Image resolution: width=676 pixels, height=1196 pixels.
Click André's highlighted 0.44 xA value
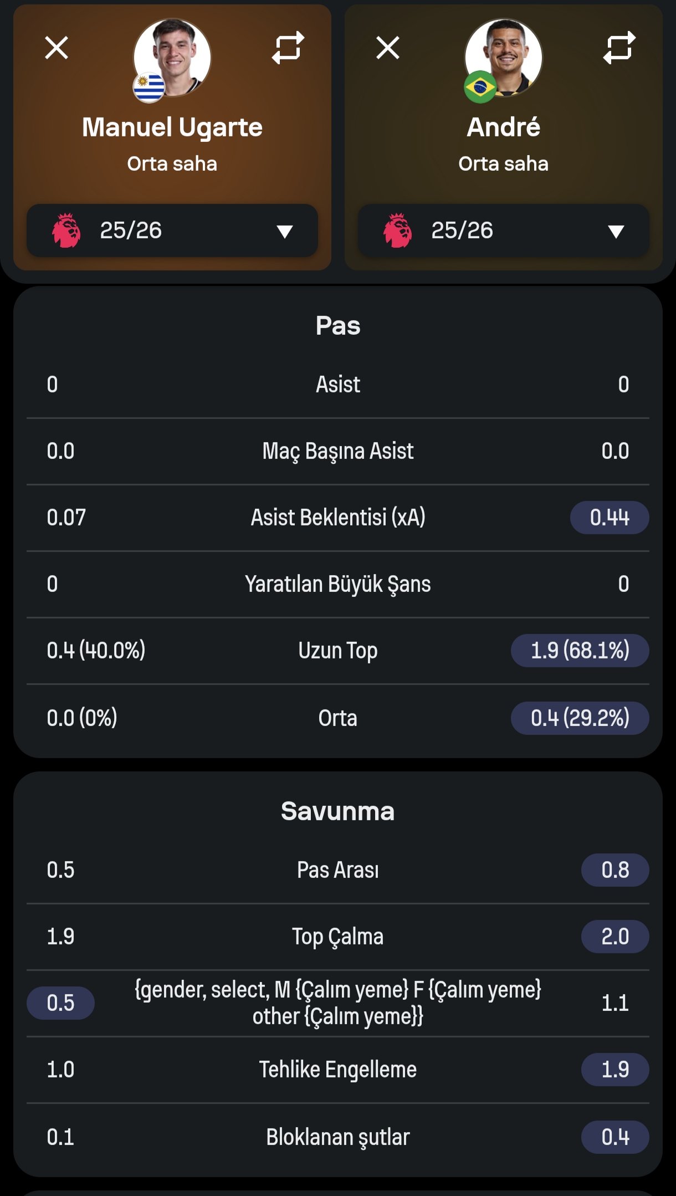tap(609, 518)
